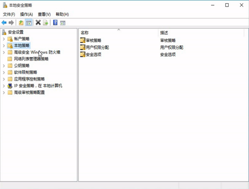
Task: Click the IP 安全策略 computer icon
Action: 10,86
